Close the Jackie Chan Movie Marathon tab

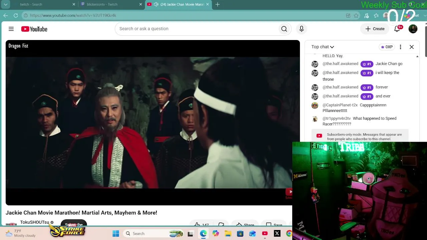click(x=207, y=4)
